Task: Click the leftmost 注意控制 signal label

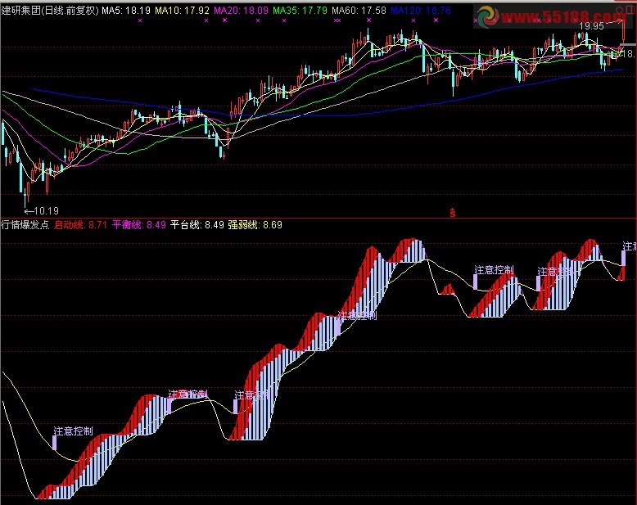Action: click(x=73, y=431)
